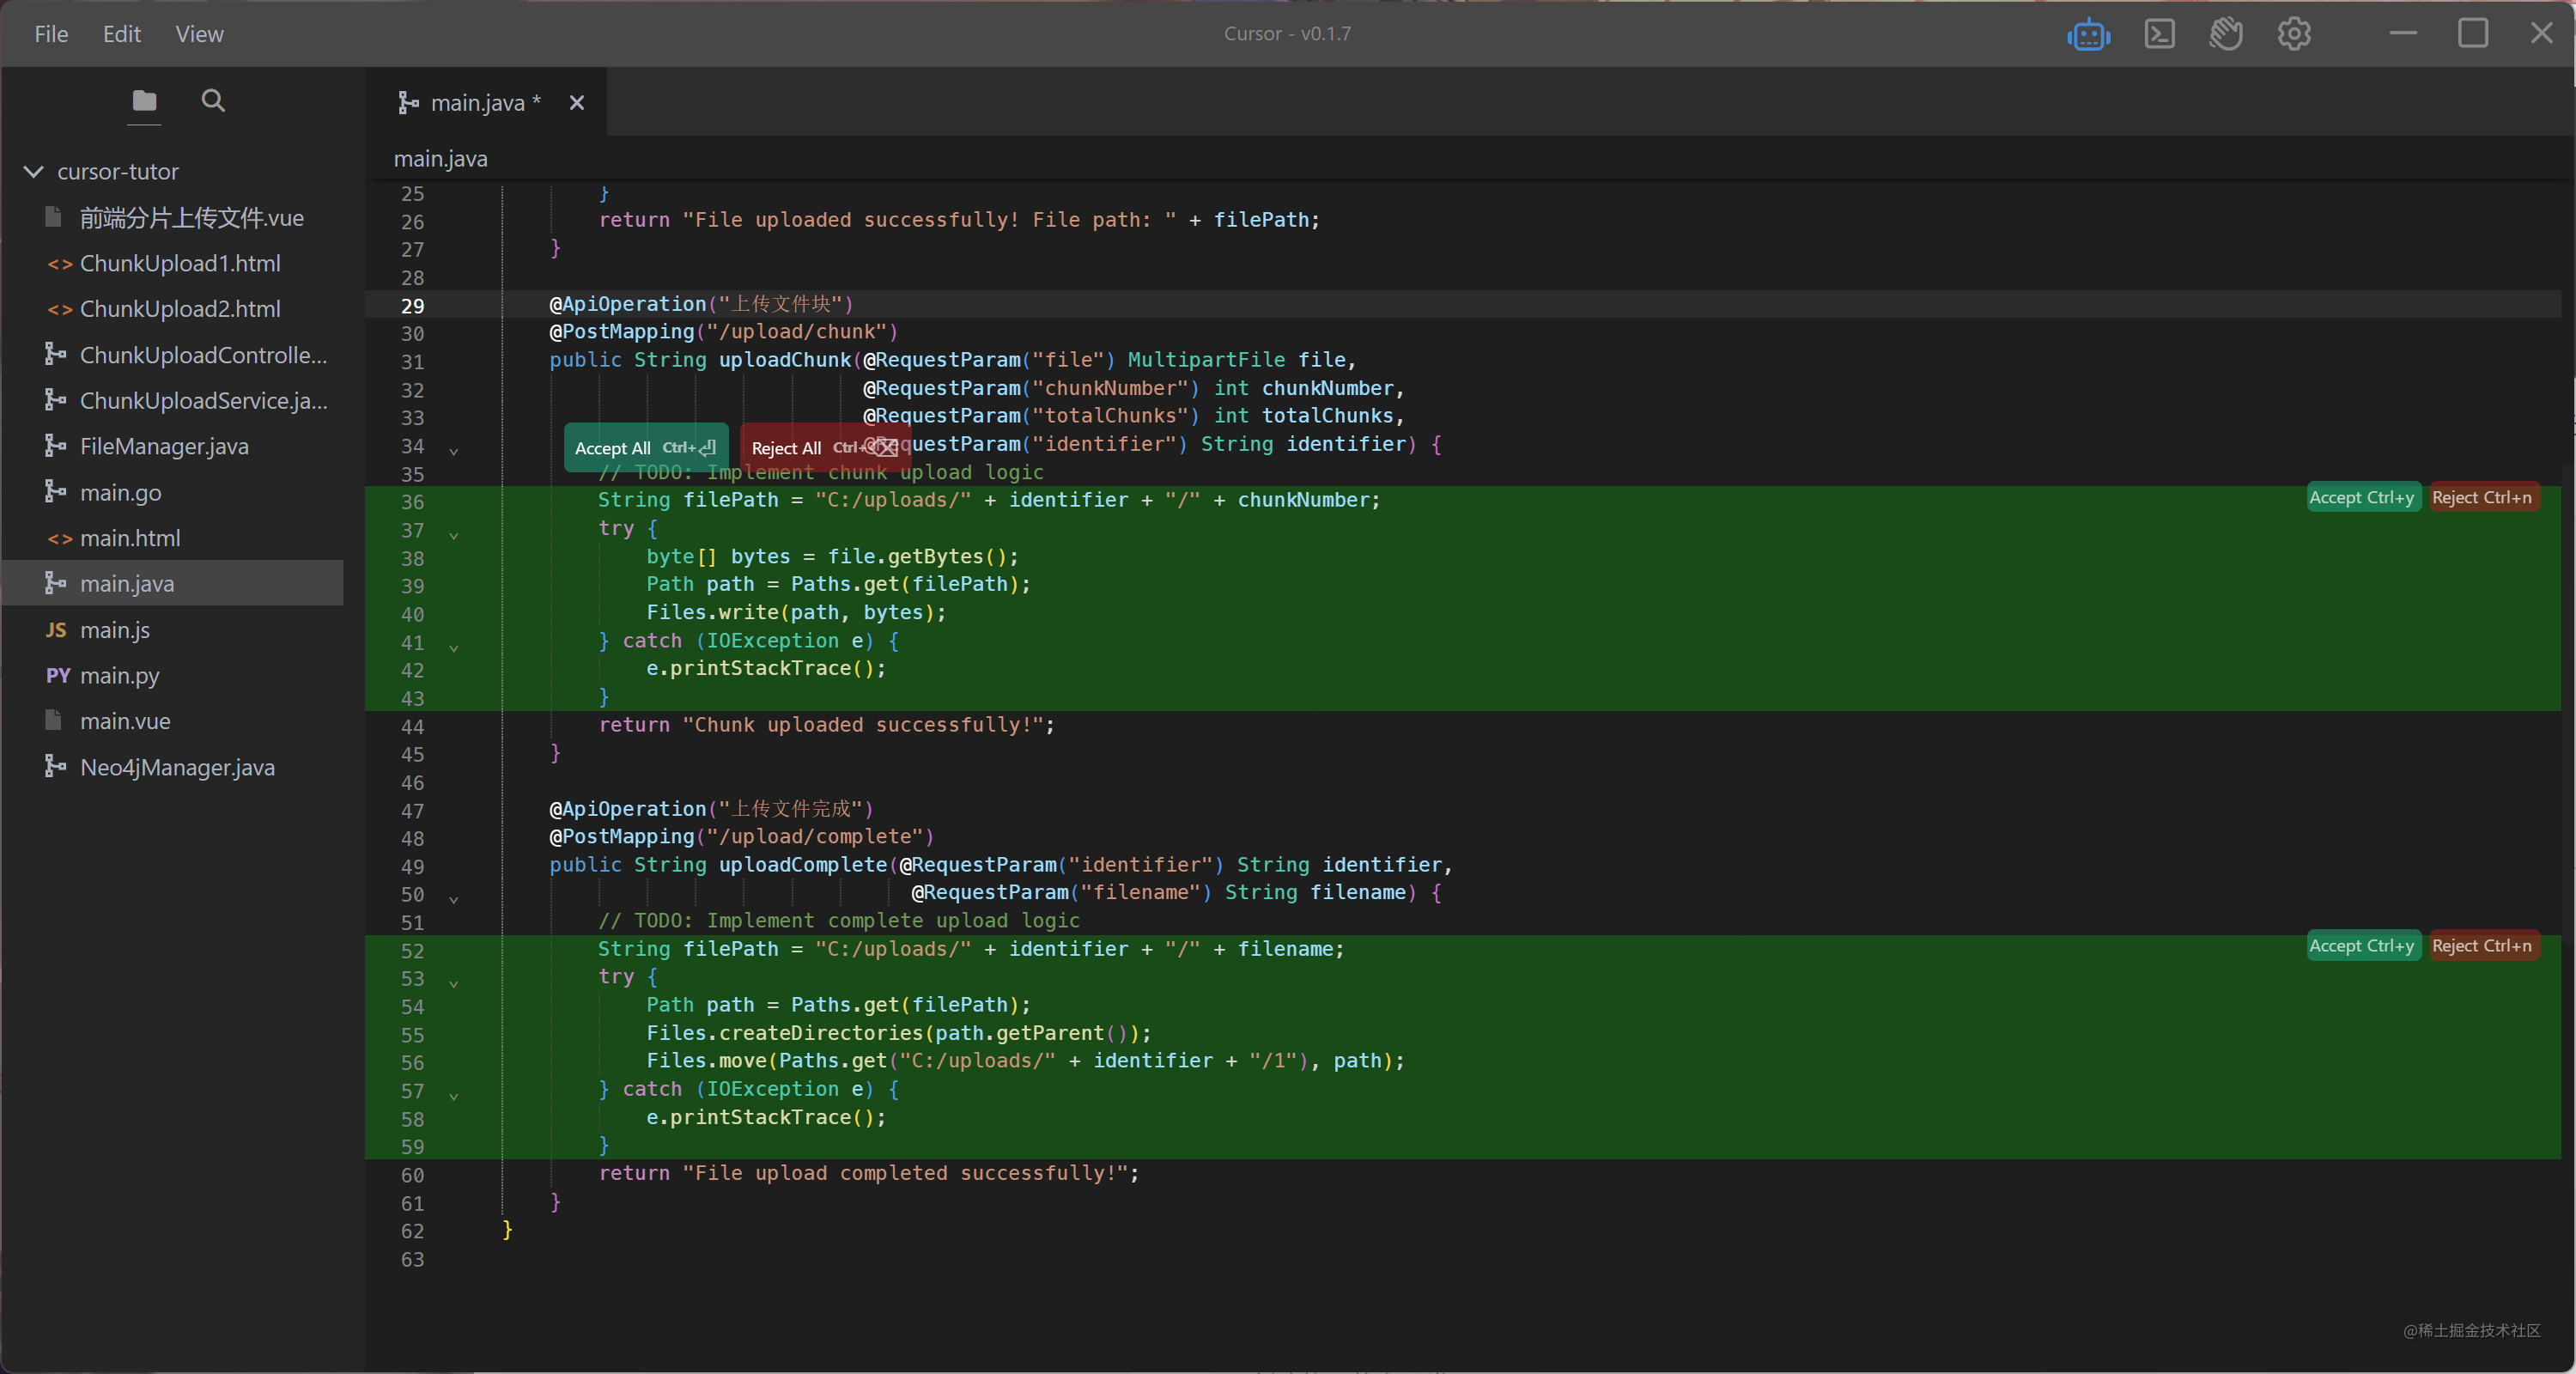Click the @PostMapping("/upload/complete") line

click(741, 836)
